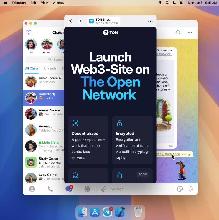Click the article preview image in chat

pyautogui.click(x=164, y=115)
